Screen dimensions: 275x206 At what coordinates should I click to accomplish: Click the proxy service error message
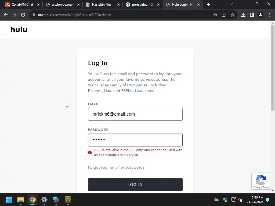tap(138, 152)
